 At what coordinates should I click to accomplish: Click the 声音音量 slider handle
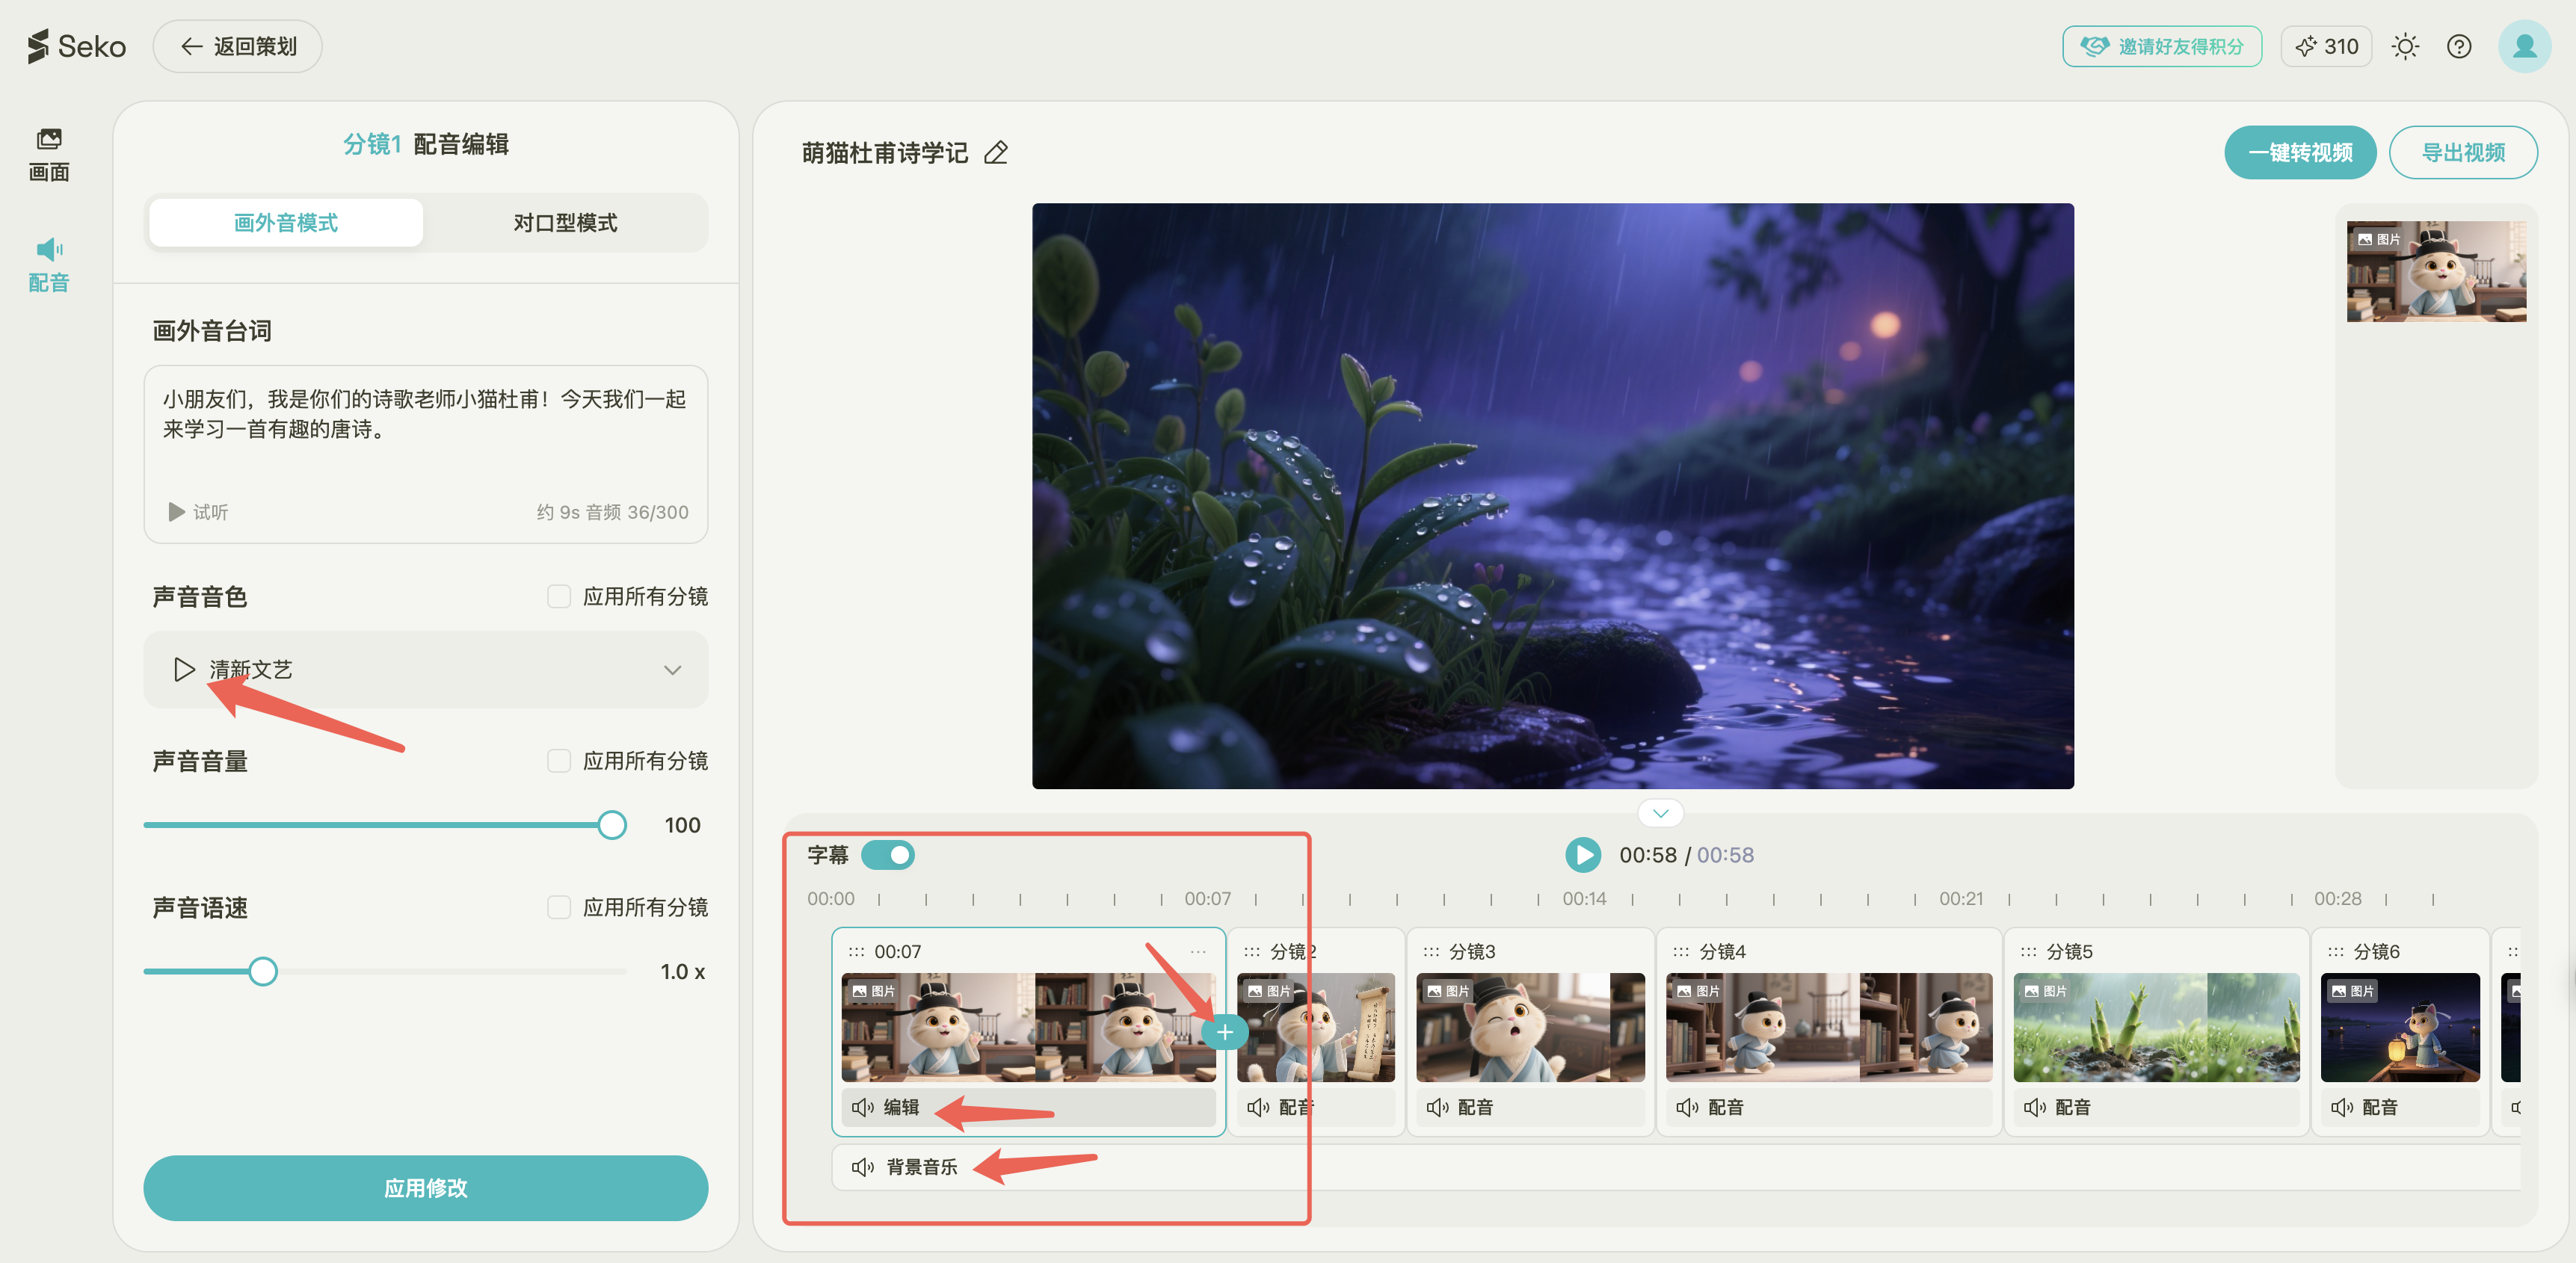point(612,825)
